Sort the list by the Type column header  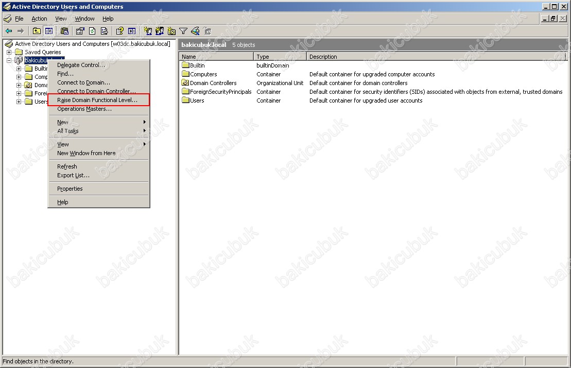point(280,57)
